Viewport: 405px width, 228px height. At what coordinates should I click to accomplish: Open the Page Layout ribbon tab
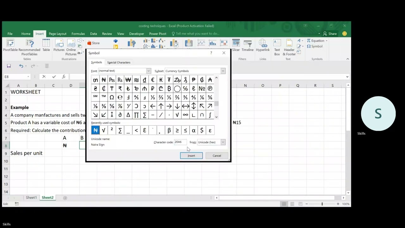pos(58,34)
